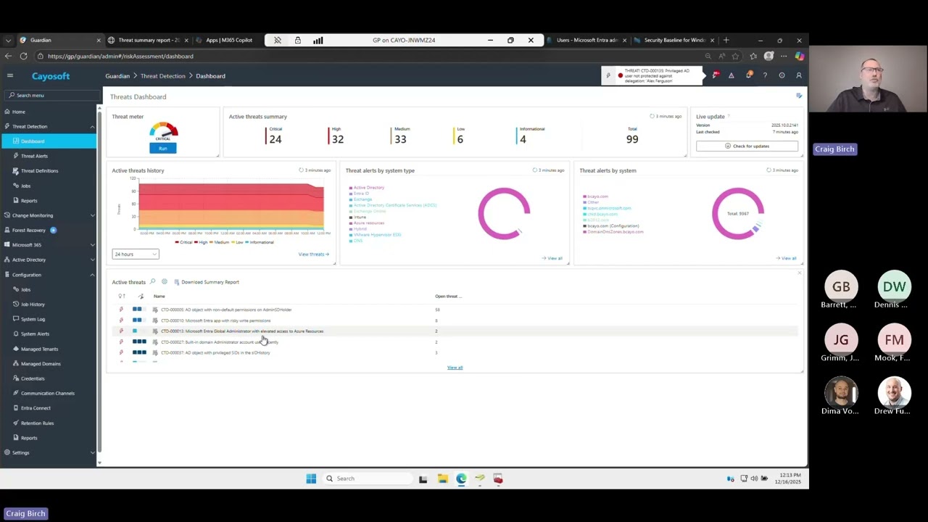
Task: Open Microsoft Edge on the taskbar
Action: pos(461,478)
